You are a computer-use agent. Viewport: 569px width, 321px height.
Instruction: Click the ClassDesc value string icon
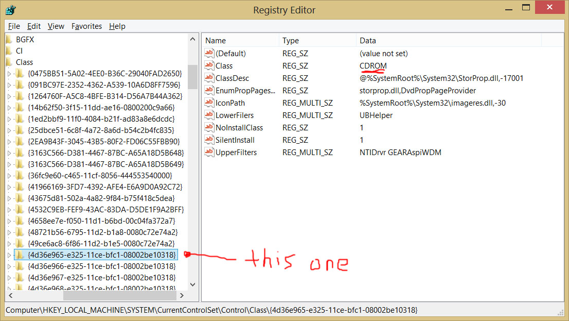click(209, 78)
